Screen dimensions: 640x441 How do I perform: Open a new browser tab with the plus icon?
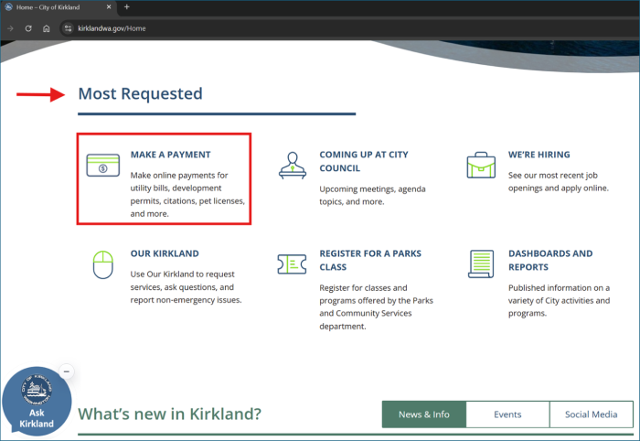(126, 7)
